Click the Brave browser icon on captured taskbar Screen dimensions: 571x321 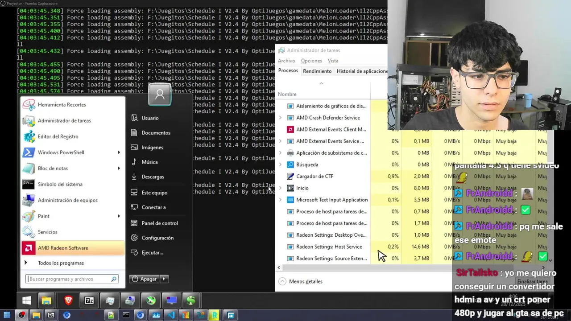[x=68, y=301]
